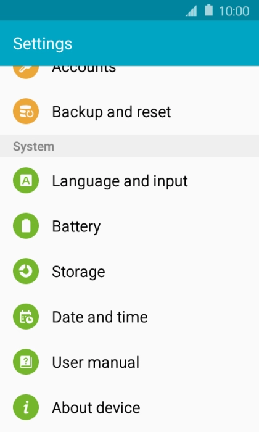Open the About device entry
The width and height of the screenshot is (259, 432).
point(129,407)
